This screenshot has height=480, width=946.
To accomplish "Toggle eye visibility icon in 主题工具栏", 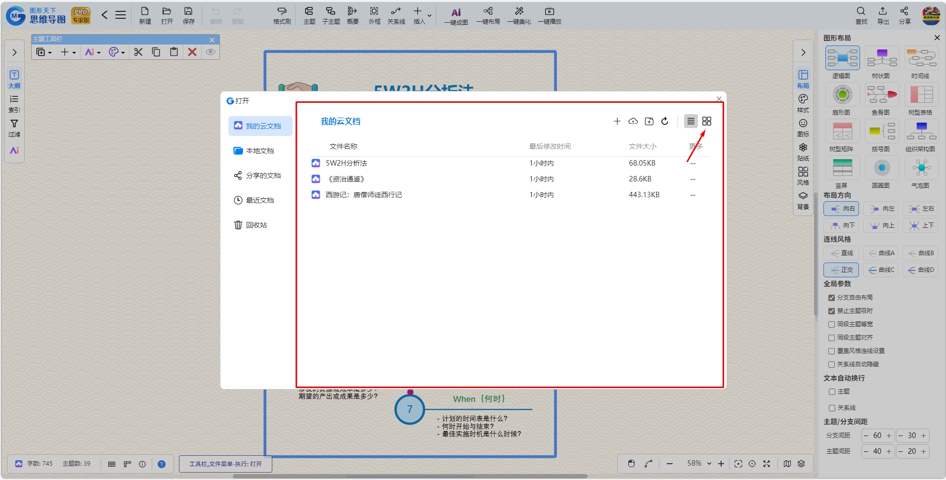I will tap(211, 52).
